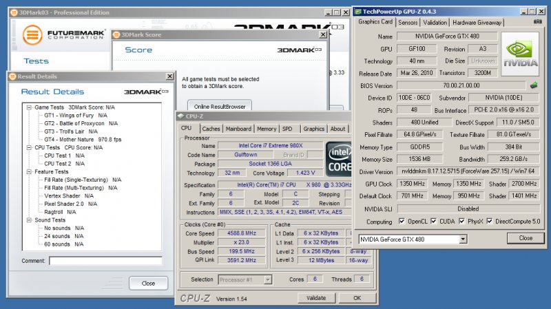This screenshot has height=309, width=551.
Task: Select the Pixel Shader 2.0 row
Action: coord(71,204)
